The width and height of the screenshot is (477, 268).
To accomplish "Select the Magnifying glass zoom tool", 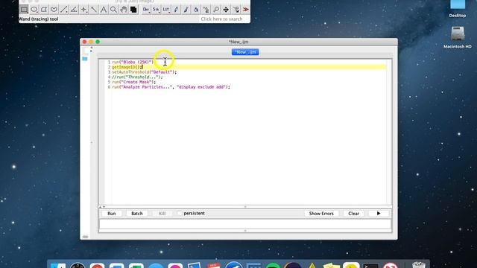I will 113,10.
